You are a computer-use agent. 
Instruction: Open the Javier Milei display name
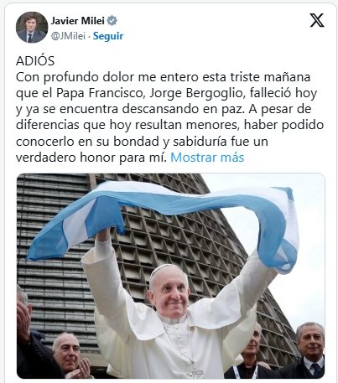tap(78, 21)
